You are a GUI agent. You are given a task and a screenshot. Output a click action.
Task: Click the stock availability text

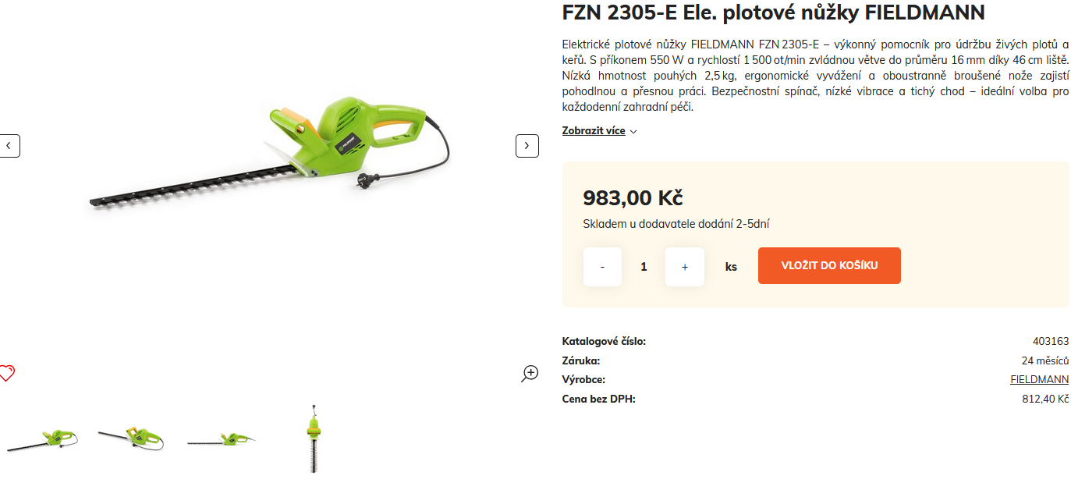point(676,224)
